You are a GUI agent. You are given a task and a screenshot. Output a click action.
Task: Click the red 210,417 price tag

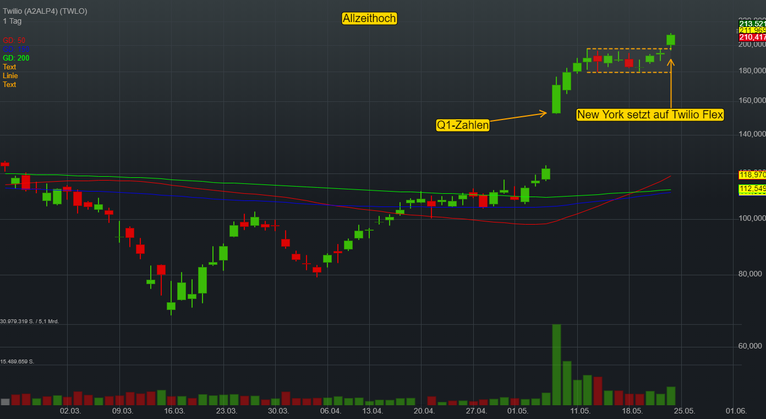(x=752, y=37)
